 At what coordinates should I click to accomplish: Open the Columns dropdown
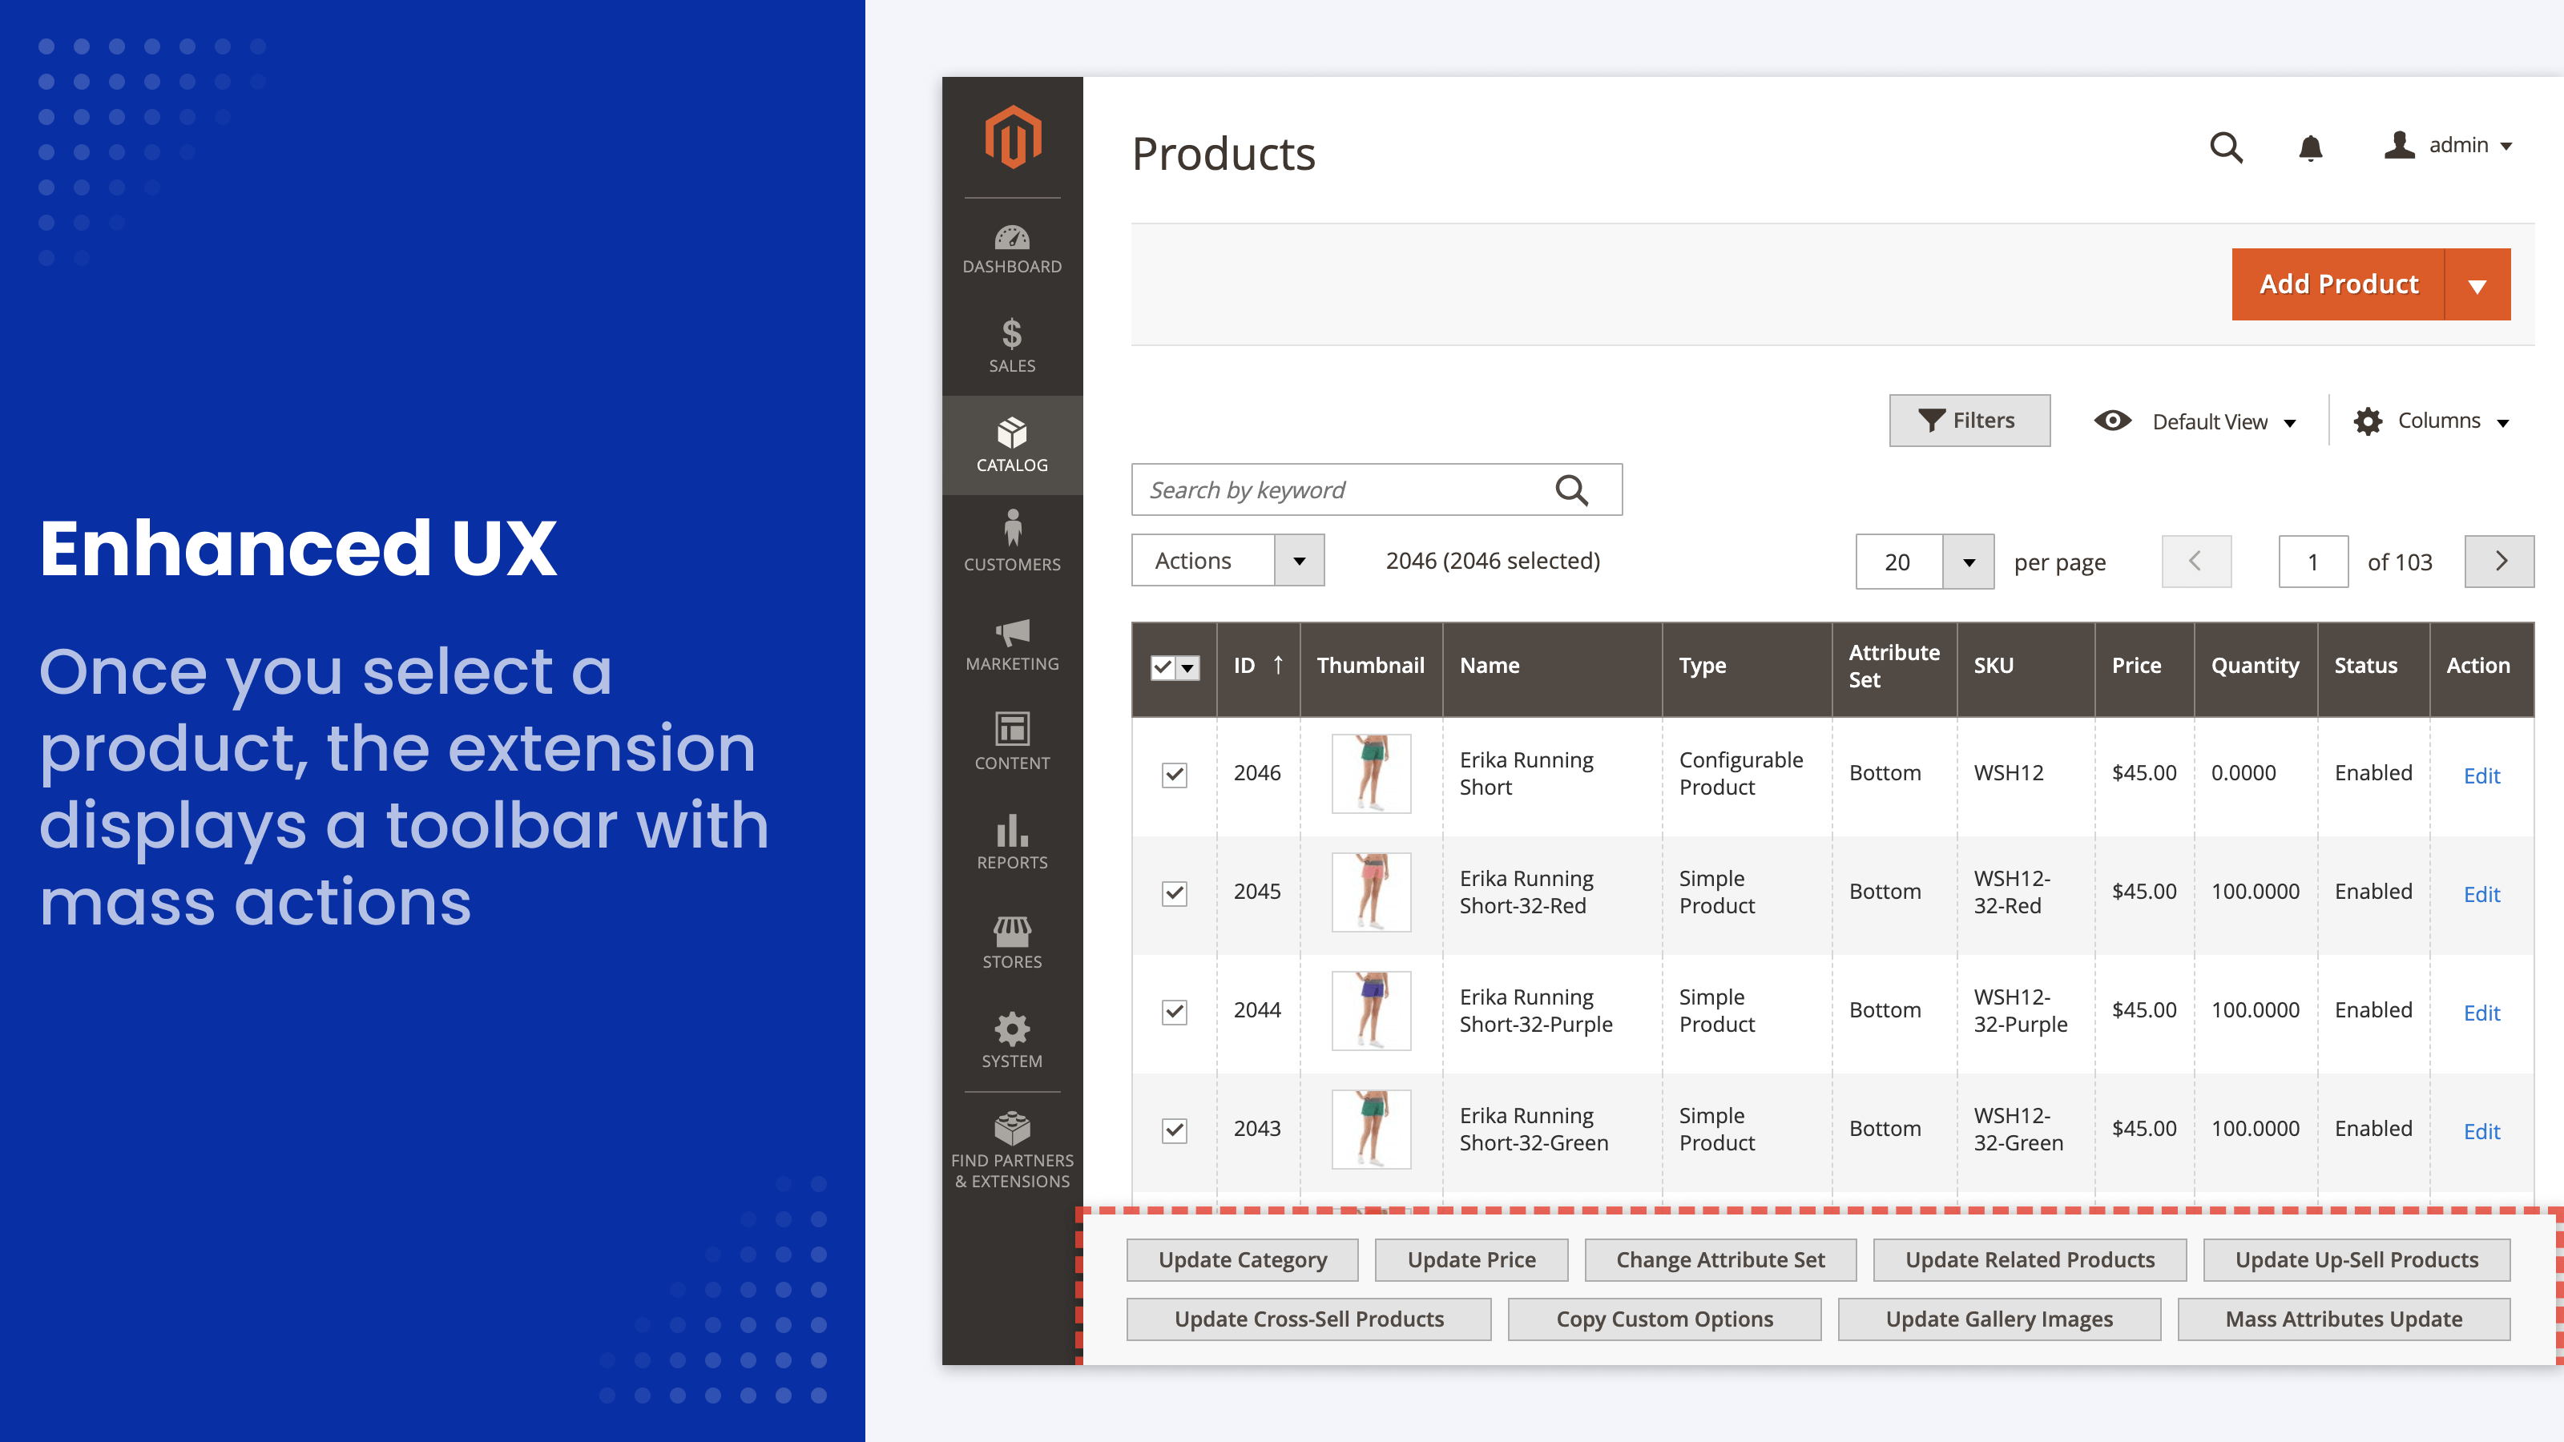(2432, 421)
